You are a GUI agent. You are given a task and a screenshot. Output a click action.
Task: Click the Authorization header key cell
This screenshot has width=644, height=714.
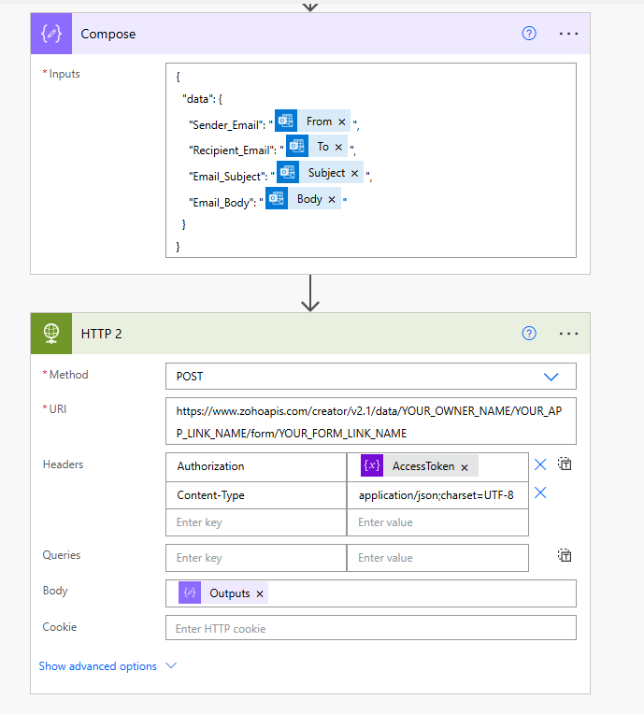pyautogui.click(x=256, y=466)
